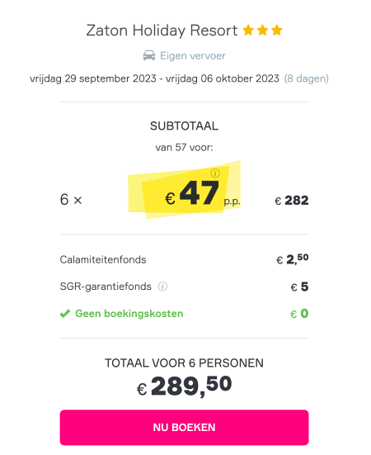Screen dimensions: 371x455
Task: Click the 'van 57 voor:' original price text
Action: tap(184, 148)
